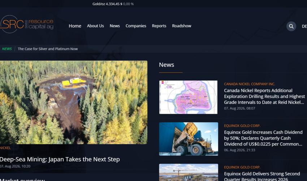Read Canada Nickel exploration drilling results article
The height and width of the screenshot is (181, 307).
[x=264, y=96]
